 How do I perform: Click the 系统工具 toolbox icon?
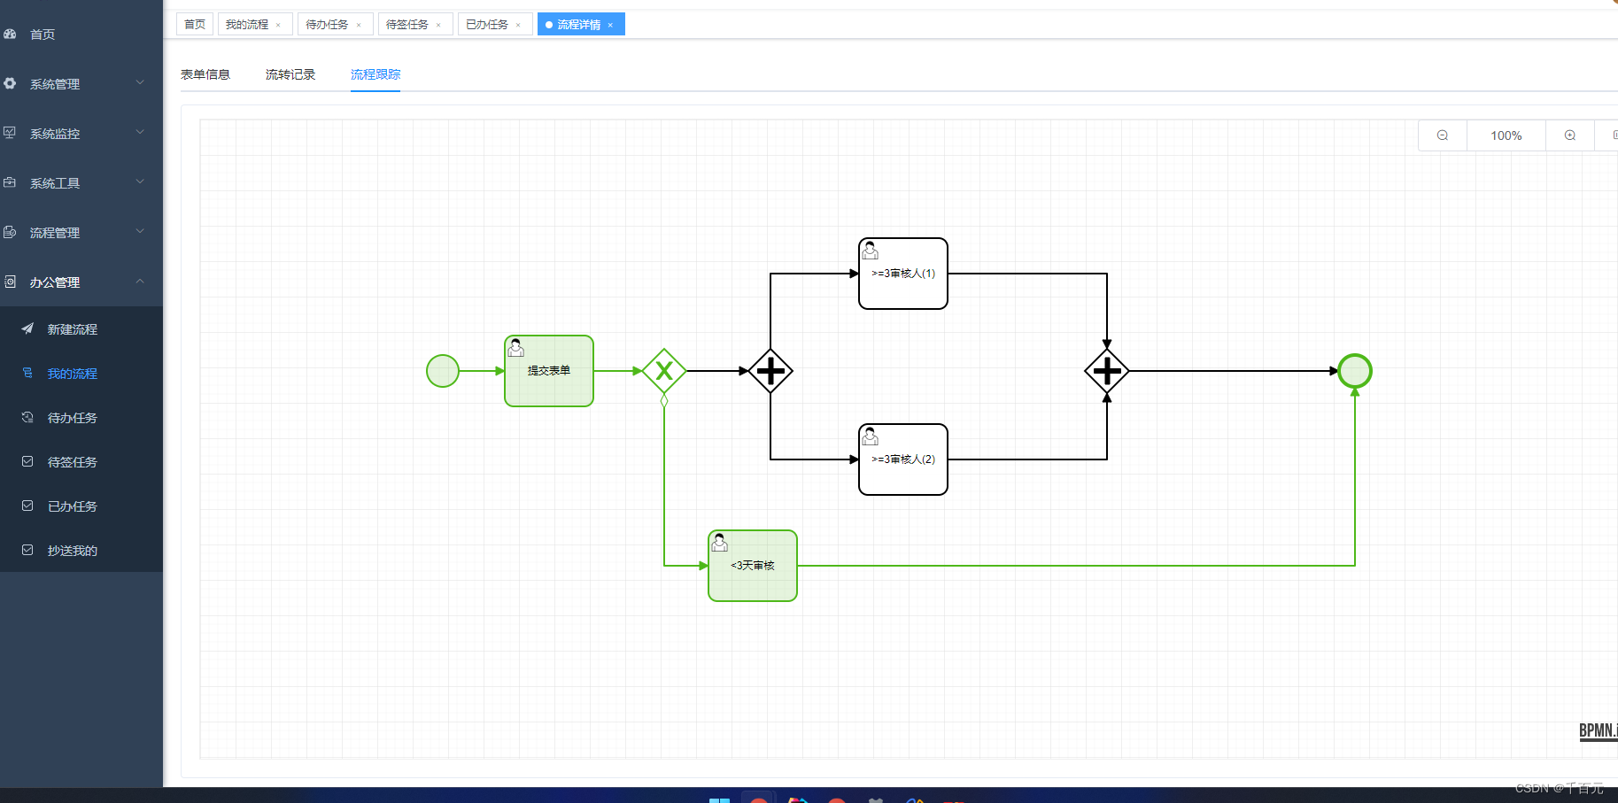10,182
